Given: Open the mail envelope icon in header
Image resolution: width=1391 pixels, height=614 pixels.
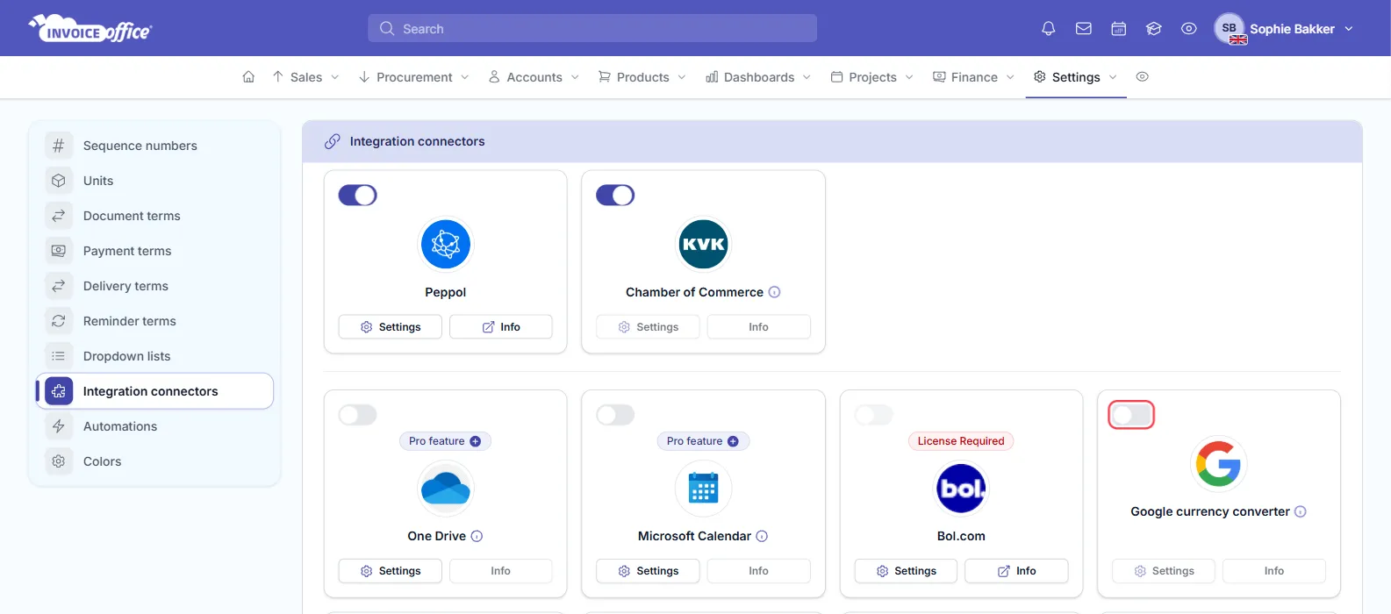Looking at the screenshot, I should [x=1084, y=29].
